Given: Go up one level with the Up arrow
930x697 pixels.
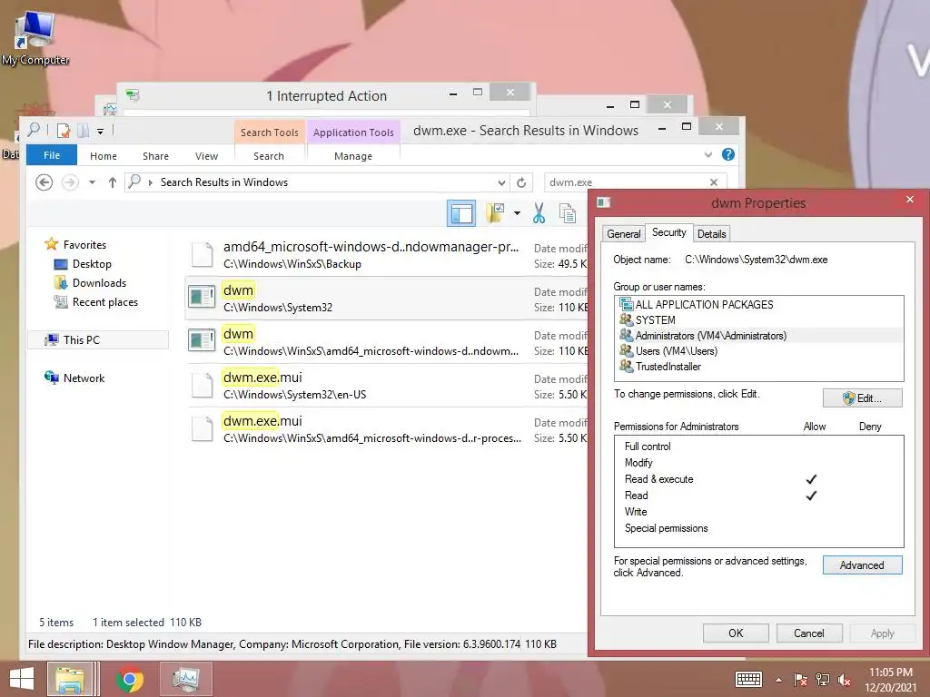Looking at the screenshot, I should point(112,182).
